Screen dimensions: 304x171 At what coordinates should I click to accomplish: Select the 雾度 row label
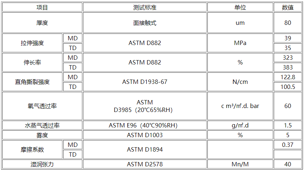point(42,135)
